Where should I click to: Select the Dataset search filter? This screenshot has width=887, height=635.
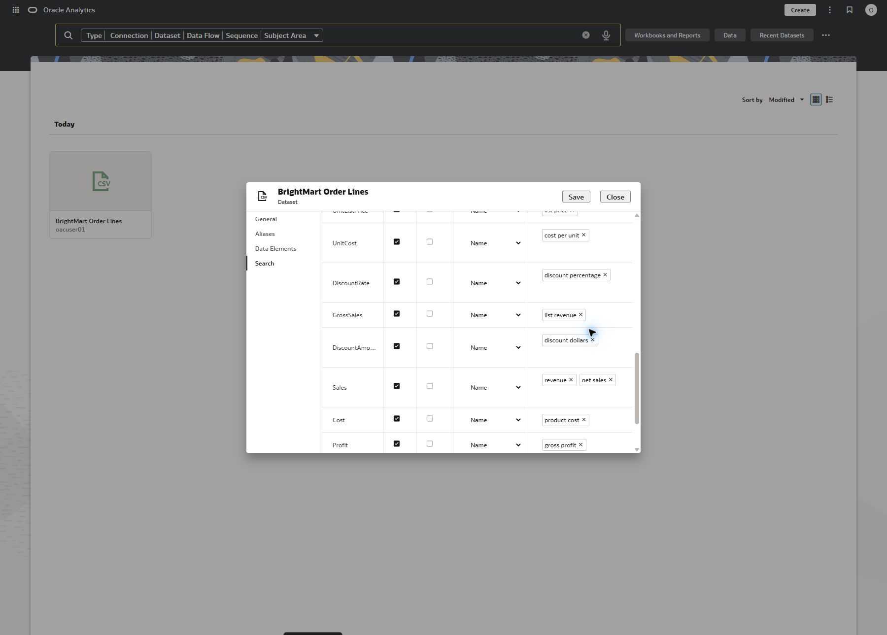(168, 35)
